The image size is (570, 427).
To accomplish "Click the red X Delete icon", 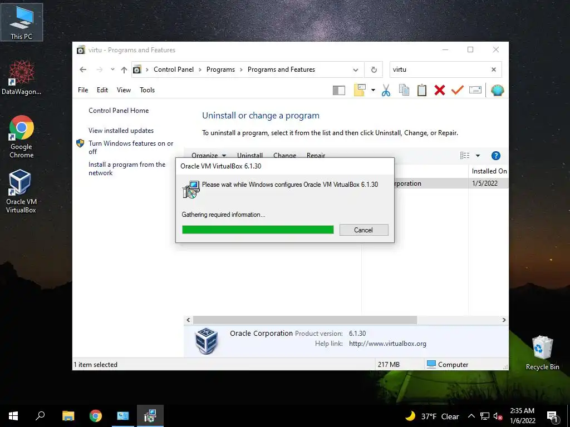I will point(440,90).
